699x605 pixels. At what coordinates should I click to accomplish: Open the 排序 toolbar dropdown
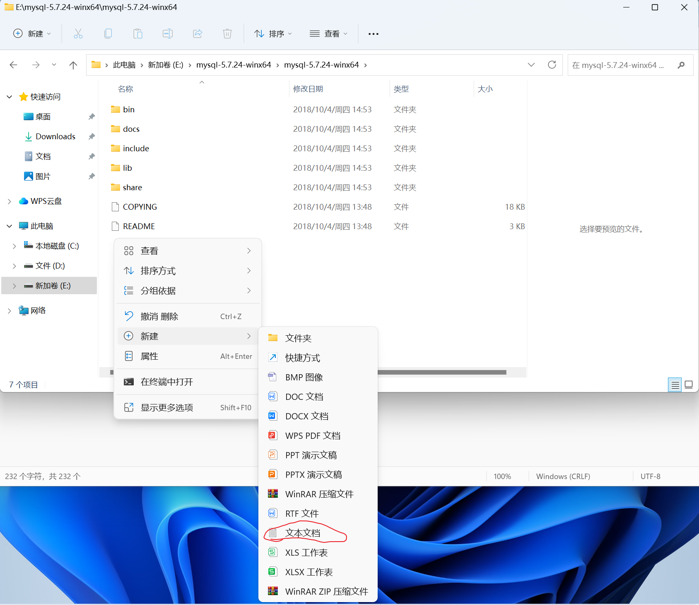point(273,34)
